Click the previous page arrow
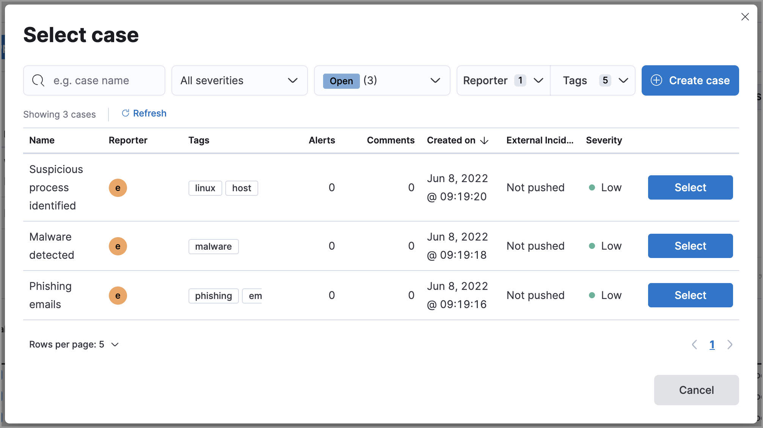 695,345
